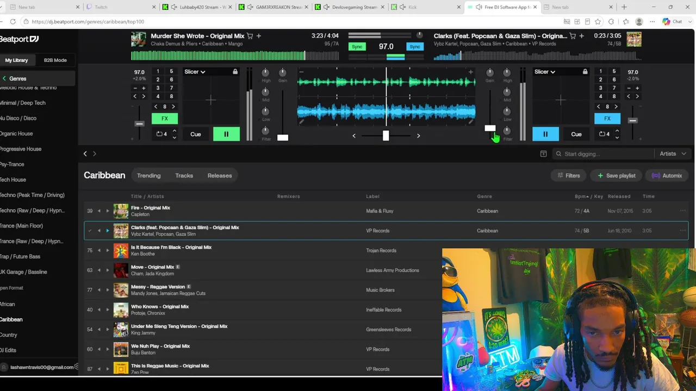Go forward in the library browser
Viewport: 696px width, 391px height.
tap(95, 154)
